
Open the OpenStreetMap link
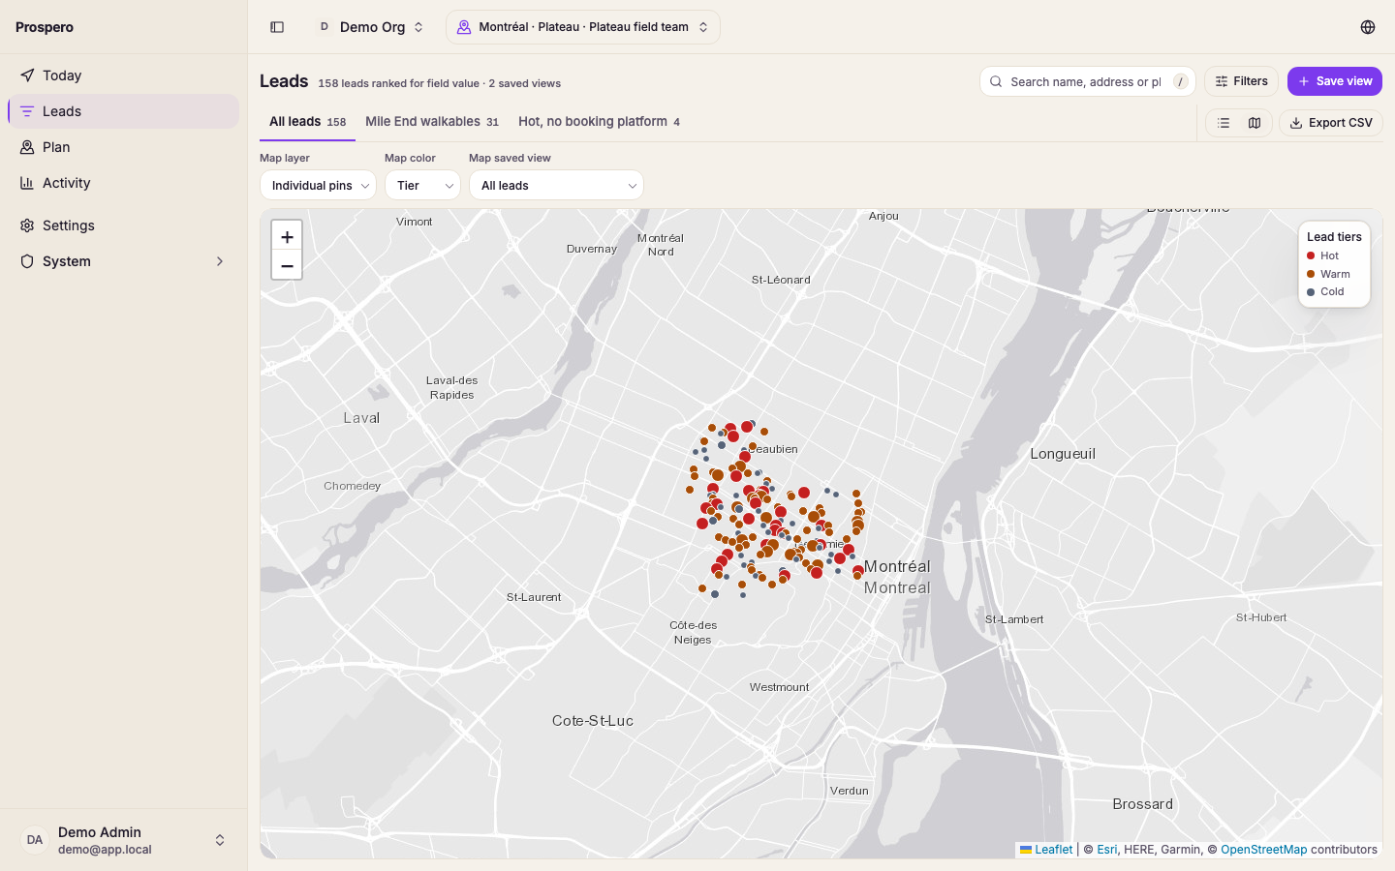pyautogui.click(x=1264, y=850)
